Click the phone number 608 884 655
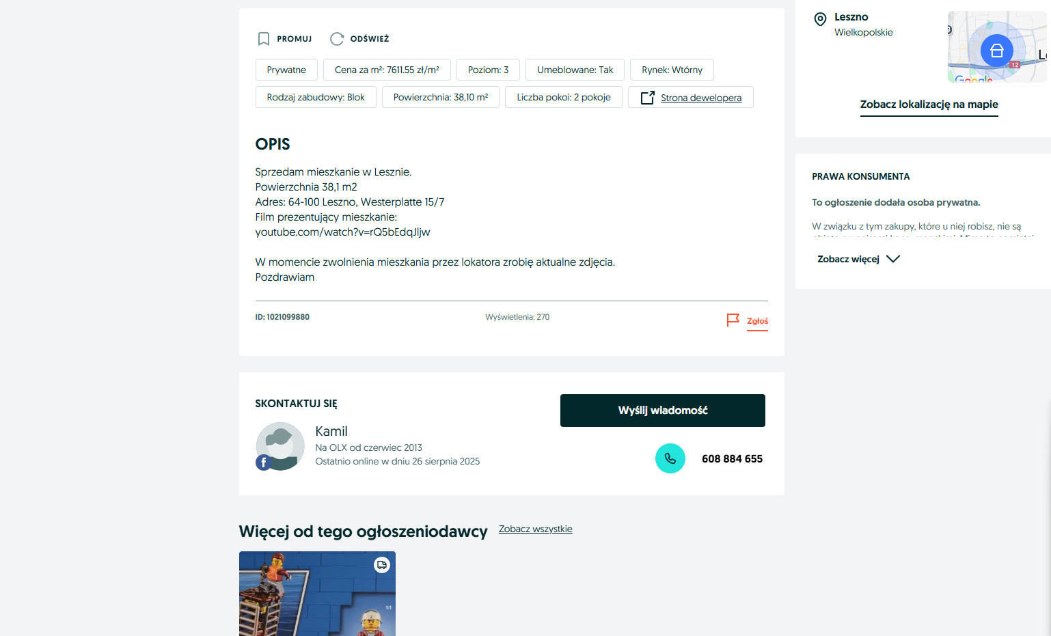 point(732,459)
